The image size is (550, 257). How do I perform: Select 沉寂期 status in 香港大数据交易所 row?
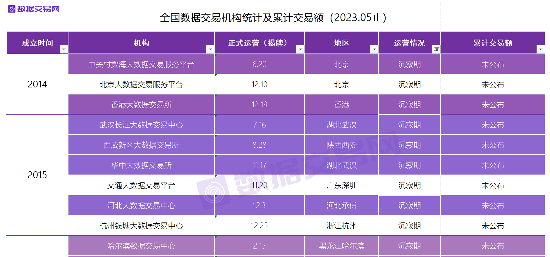point(410,105)
